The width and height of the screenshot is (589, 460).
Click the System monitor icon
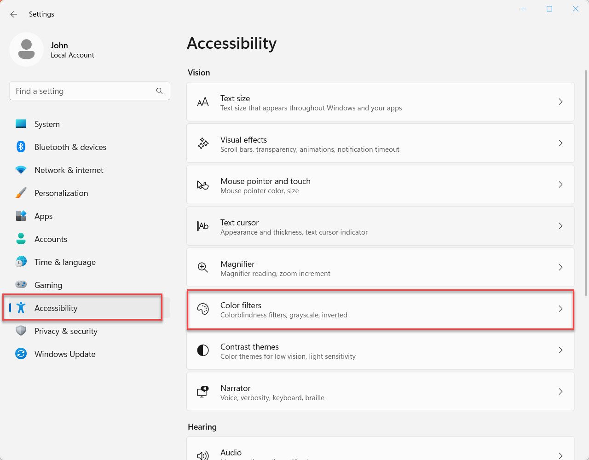(21, 124)
